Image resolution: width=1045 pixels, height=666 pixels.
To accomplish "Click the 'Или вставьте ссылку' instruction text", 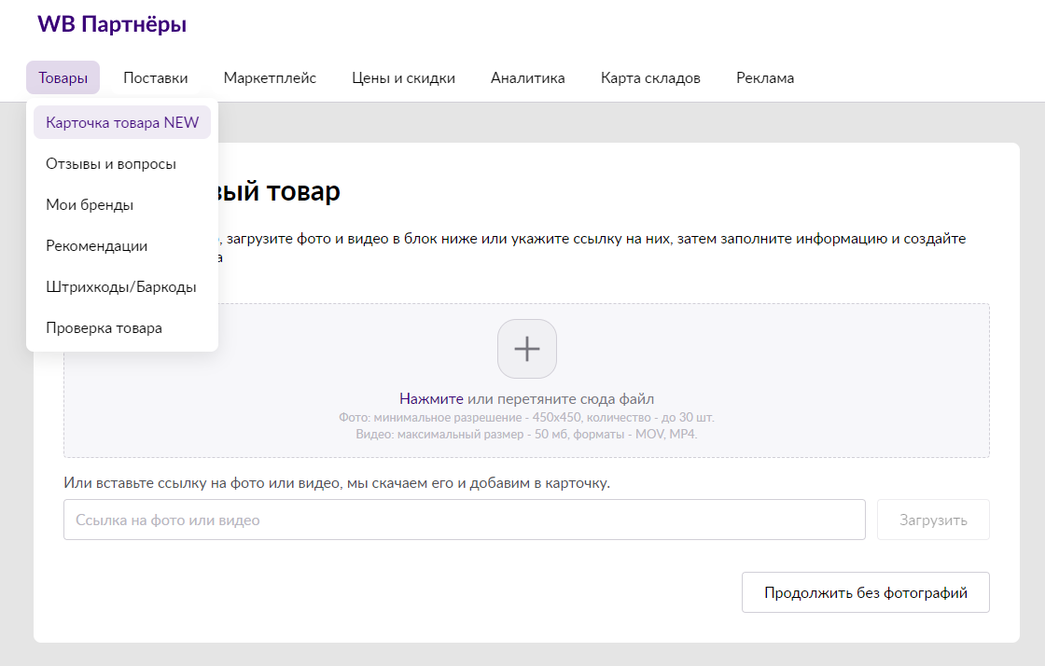I will coord(337,483).
